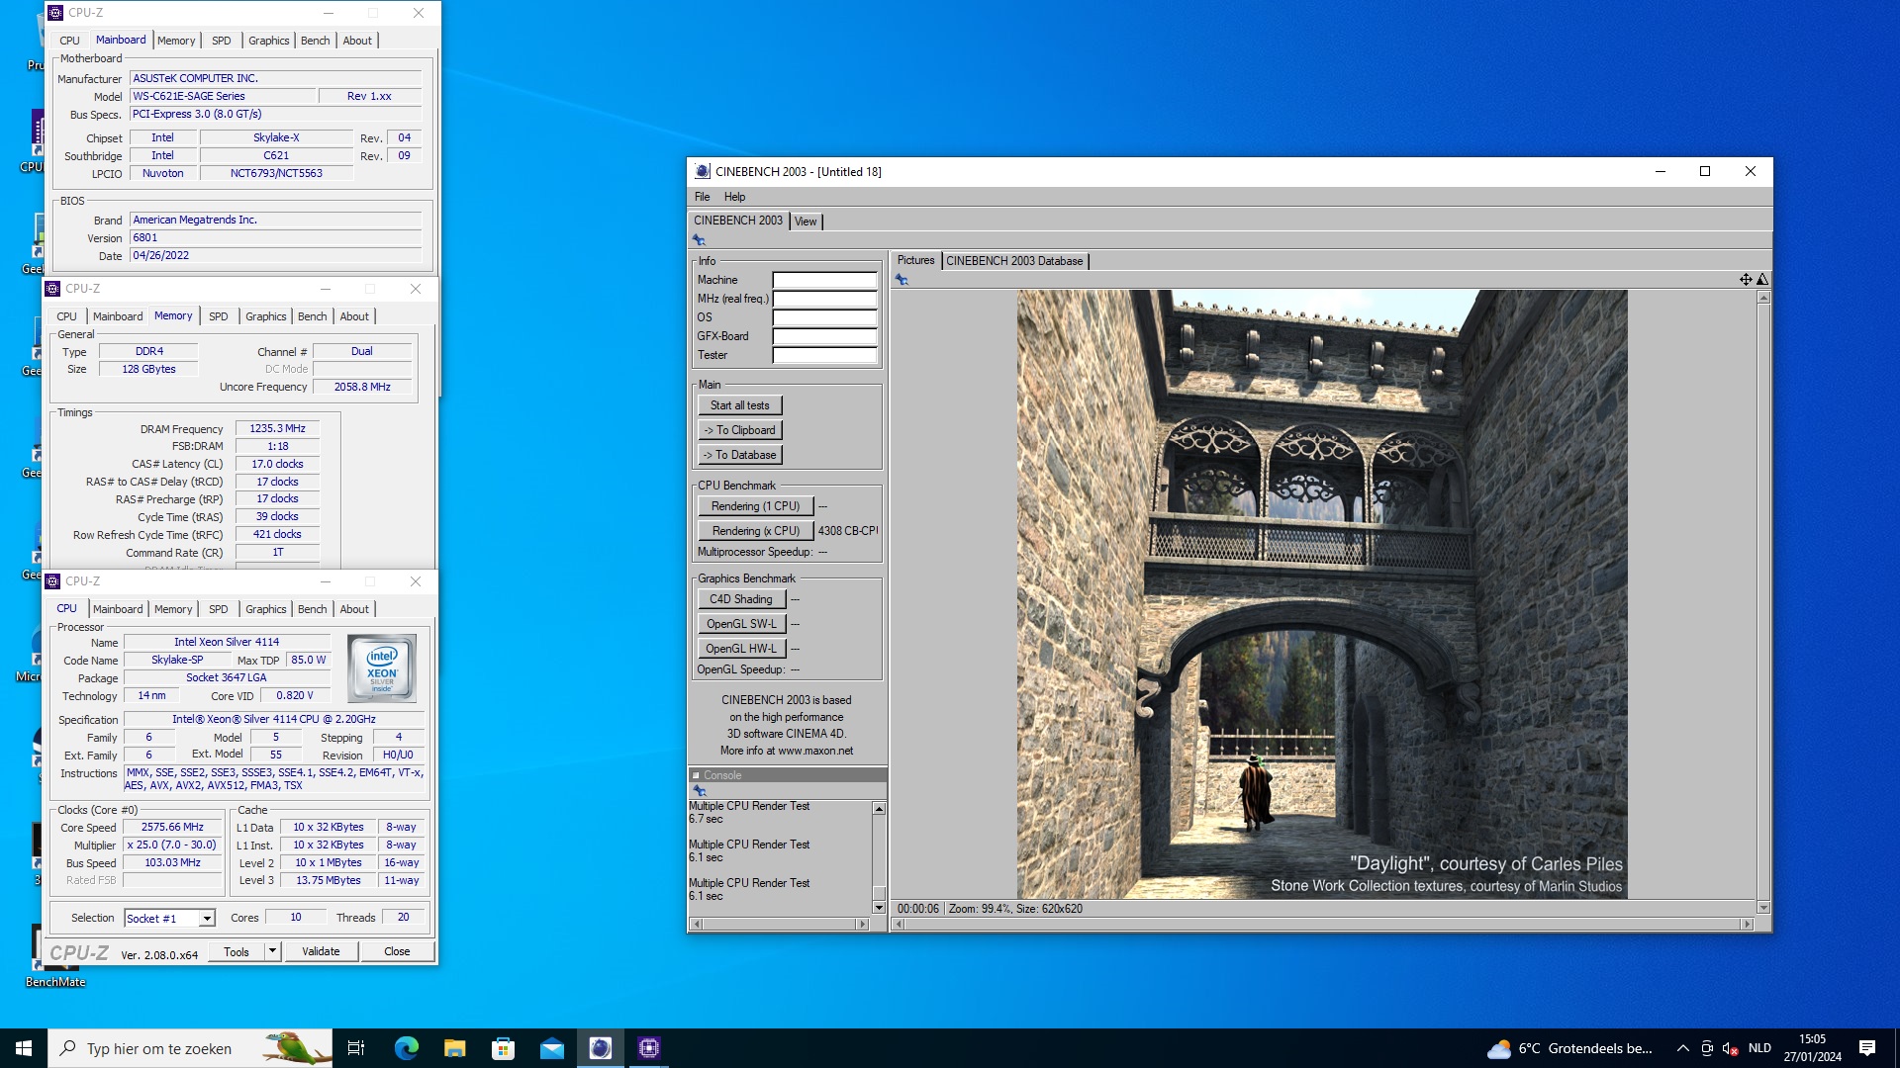Click the Console scrollbar up arrow
This screenshot has width=1900, height=1068.
pyautogui.click(x=879, y=809)
